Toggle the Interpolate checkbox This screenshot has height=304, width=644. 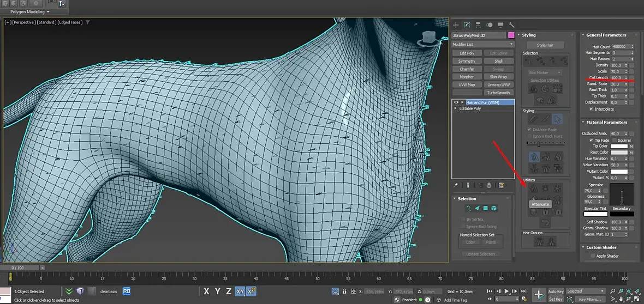(x=592, y=109)
